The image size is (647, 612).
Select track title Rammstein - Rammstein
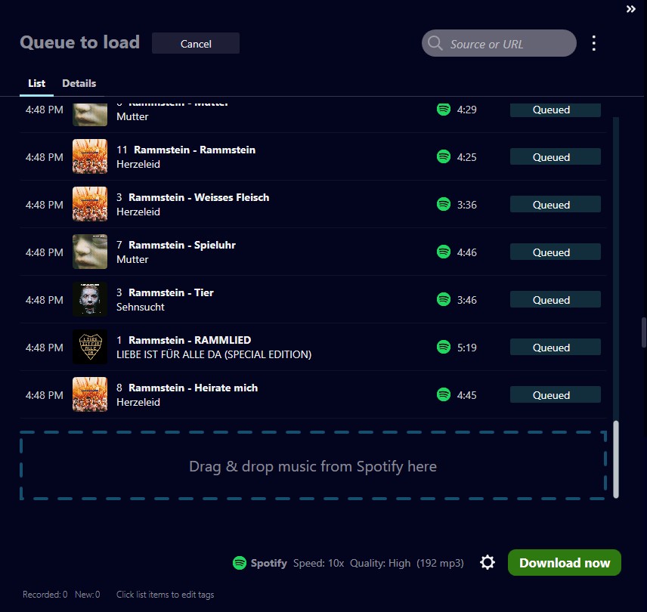pyautogui.click(x=194, y=150)
